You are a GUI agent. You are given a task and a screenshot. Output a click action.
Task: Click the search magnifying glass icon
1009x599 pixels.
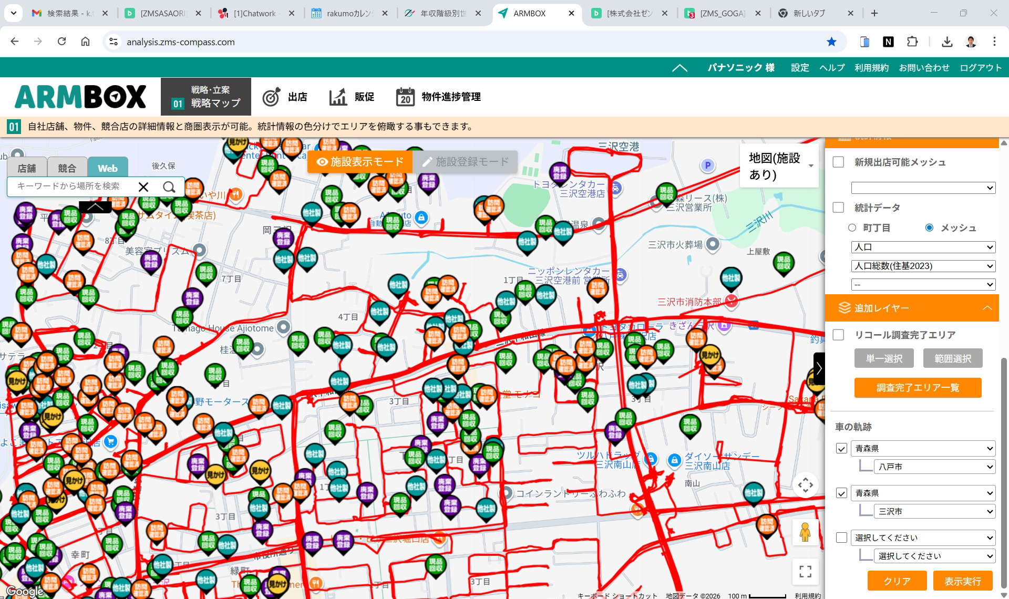(x=169, y=187)
